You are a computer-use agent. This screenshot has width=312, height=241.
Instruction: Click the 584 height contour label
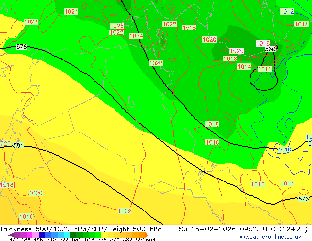[18, 145]
